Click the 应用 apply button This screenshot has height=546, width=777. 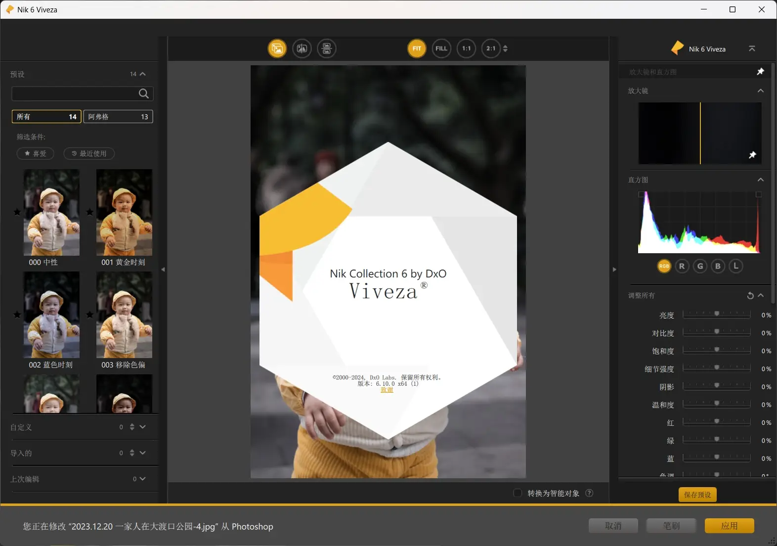click(730, 526)
